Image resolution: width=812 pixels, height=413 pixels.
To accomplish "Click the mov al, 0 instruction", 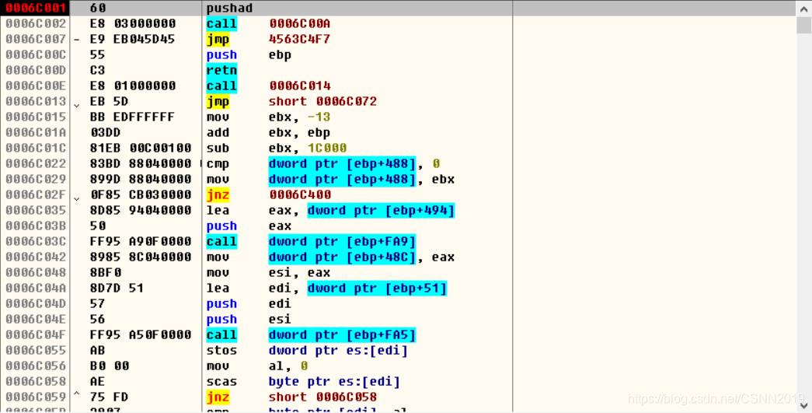I will 257,366.
